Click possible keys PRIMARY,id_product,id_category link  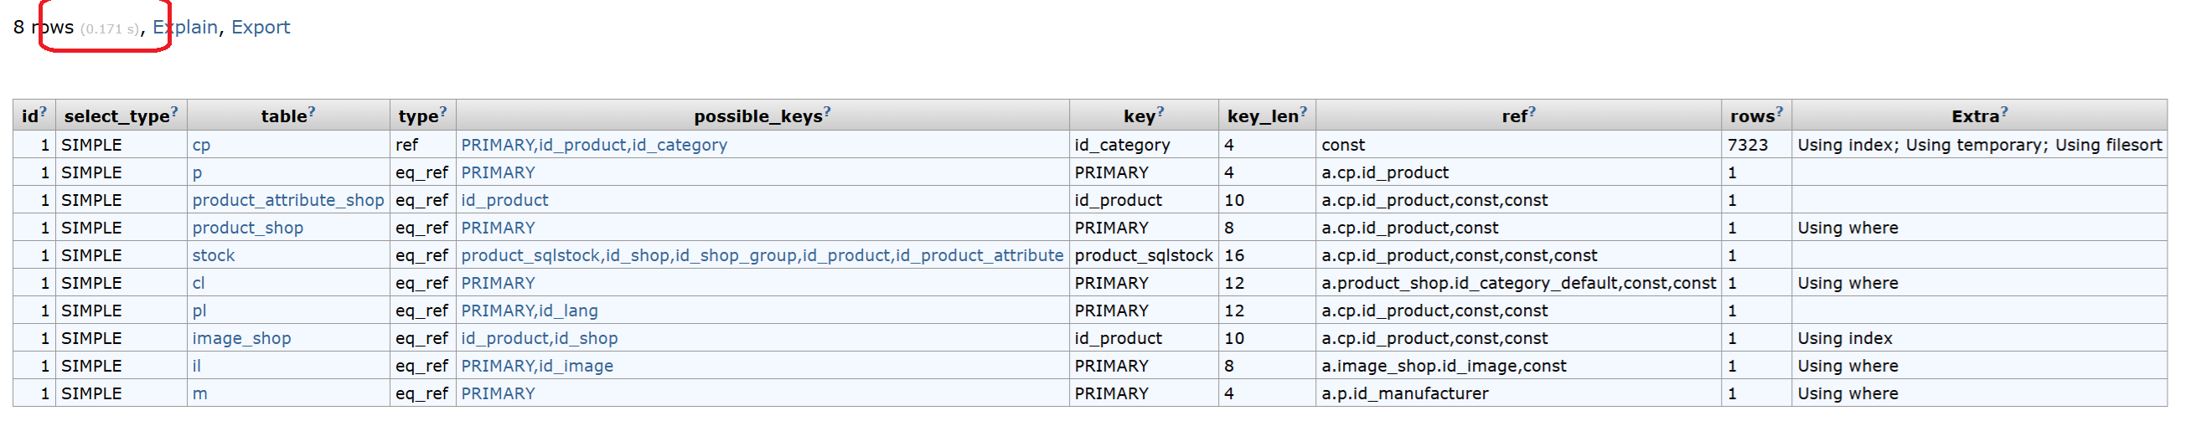tap(594, 145)
